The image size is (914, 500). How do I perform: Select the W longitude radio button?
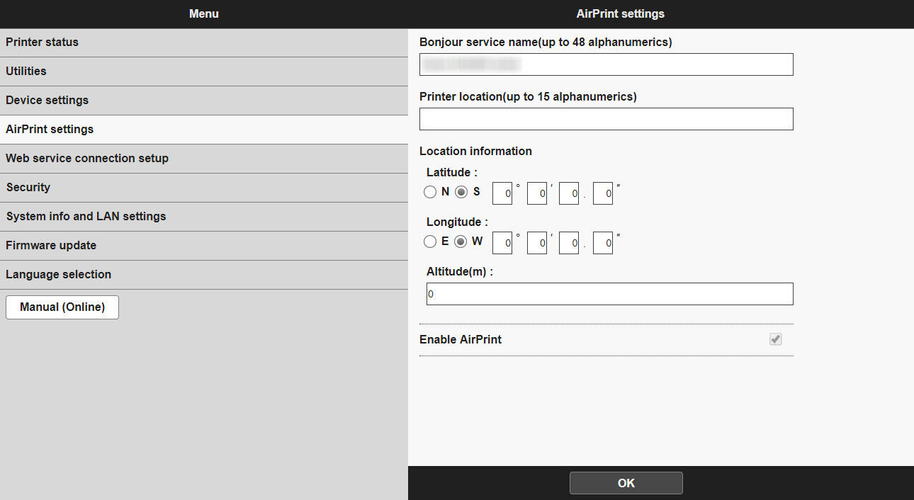[x=461, y=242]
